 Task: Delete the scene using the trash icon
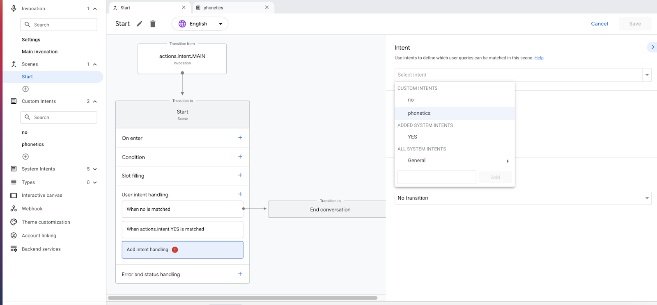[x=153, y=24]
